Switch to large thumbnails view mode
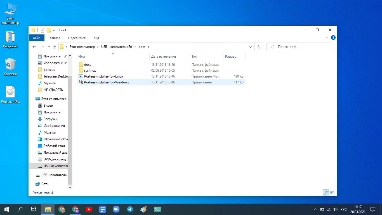This screenshot has width=382, height=215. (x=332, y=193)
